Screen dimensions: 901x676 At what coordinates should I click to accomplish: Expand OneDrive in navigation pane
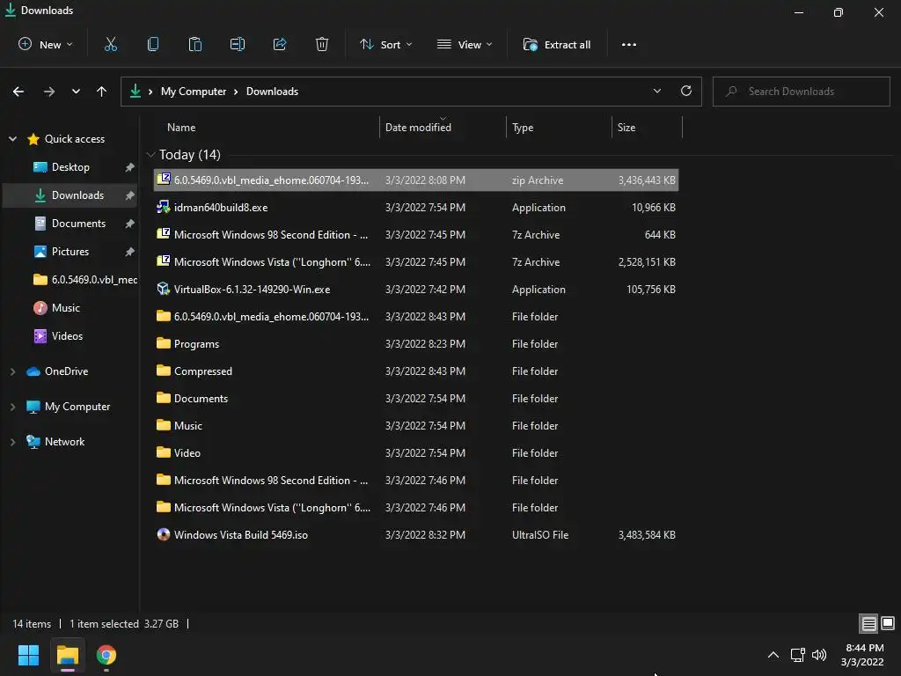pos(12,371)
